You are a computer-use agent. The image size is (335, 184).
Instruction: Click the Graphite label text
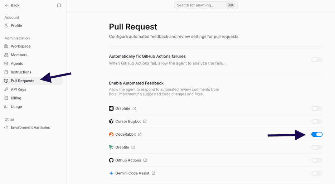pos(123,108)
